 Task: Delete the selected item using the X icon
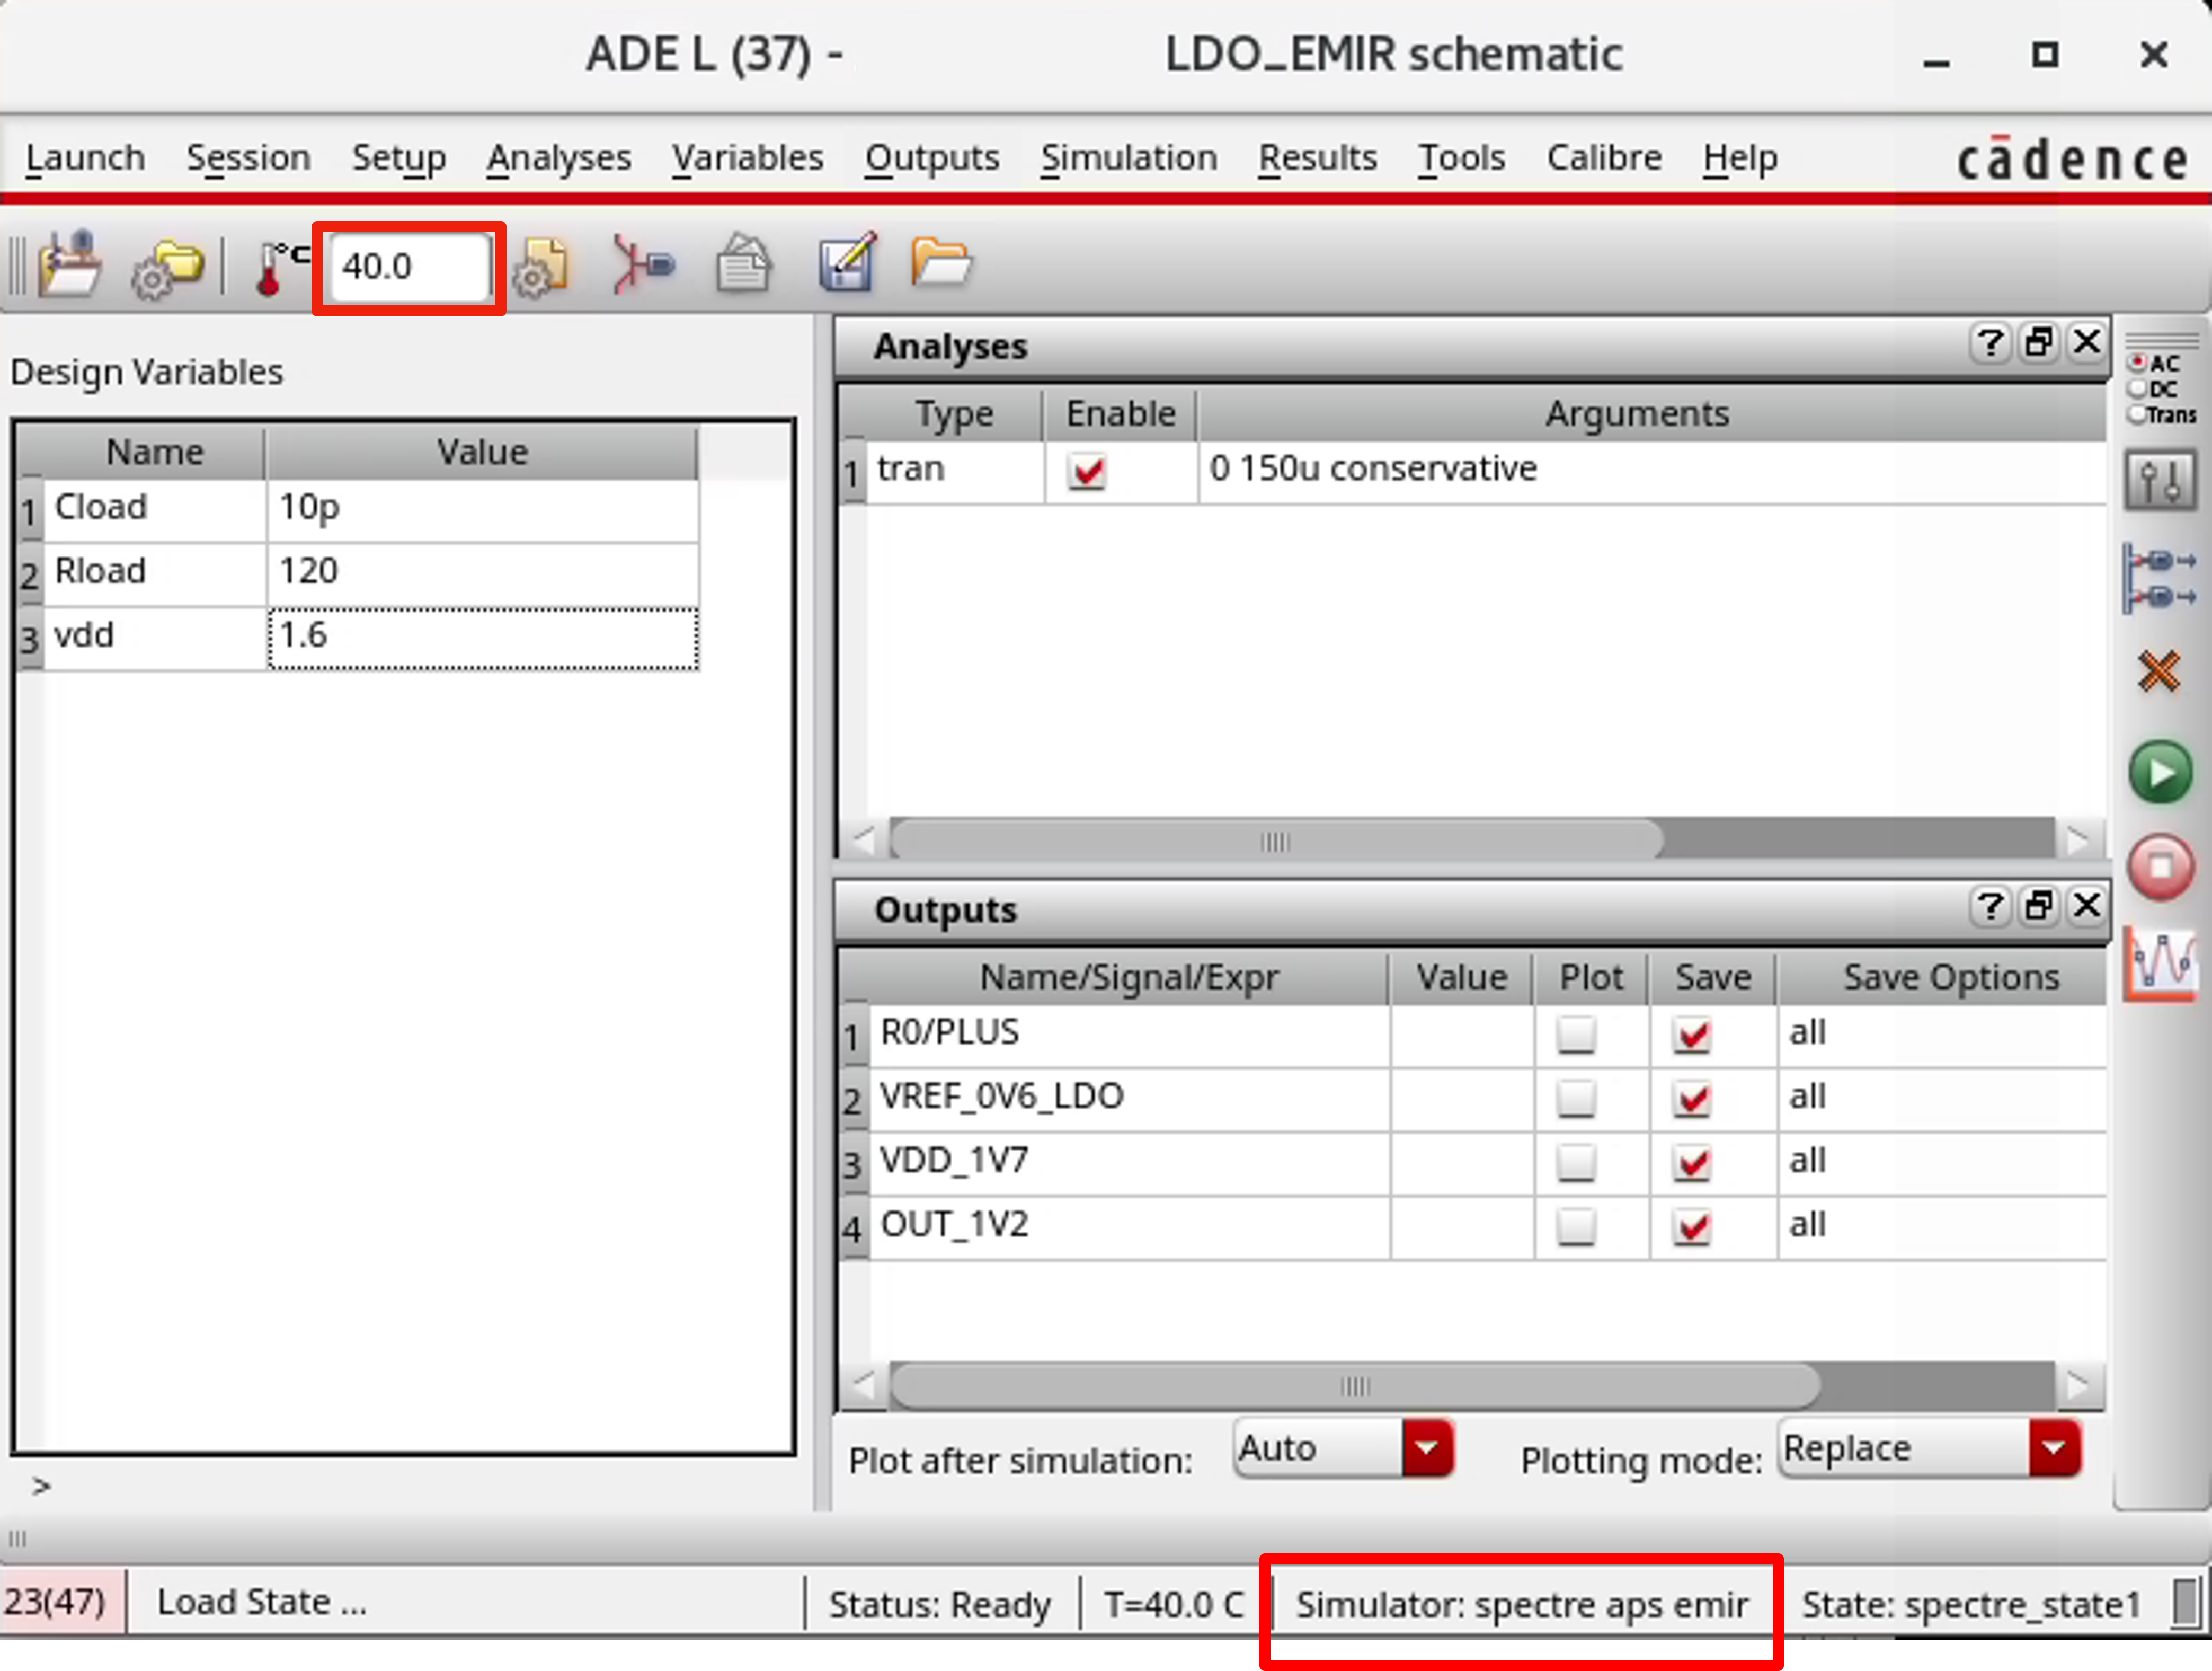tap(2159, 671)
